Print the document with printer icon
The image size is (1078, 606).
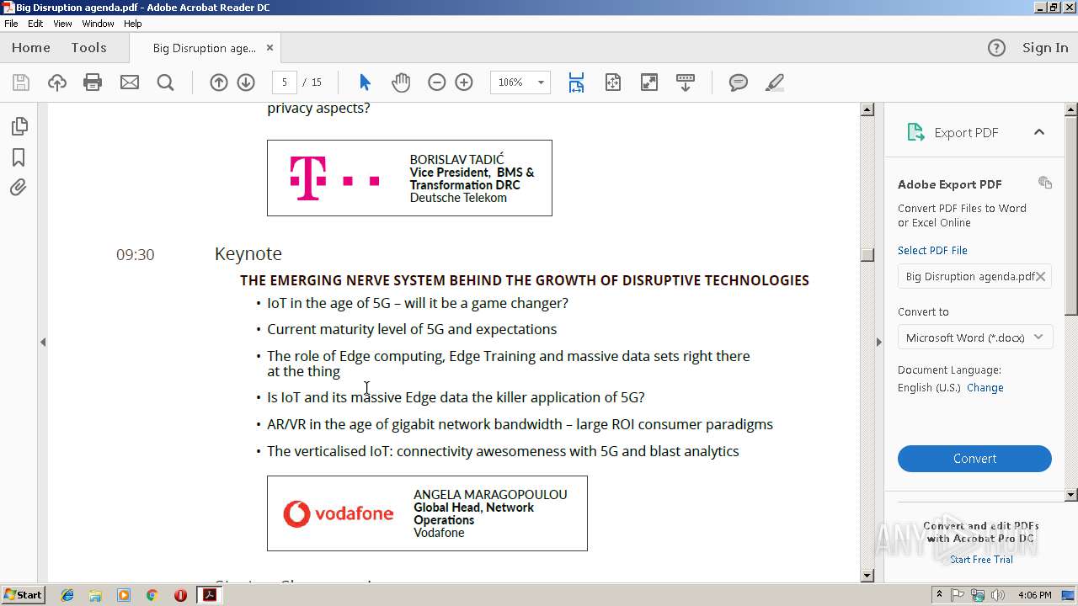coord(93,82)
